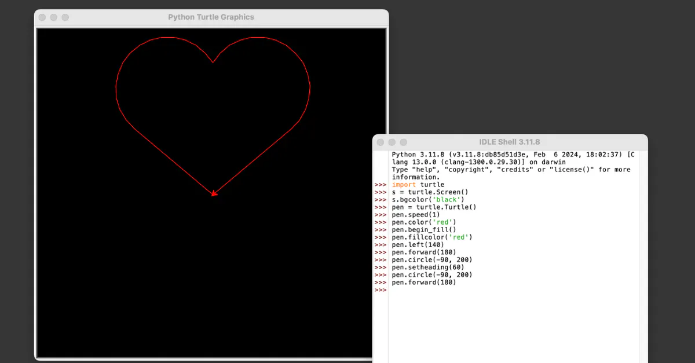Click the red turtle arrow at heart's bottom tip
Screen dimensions: 695x363
coord(214,193)
